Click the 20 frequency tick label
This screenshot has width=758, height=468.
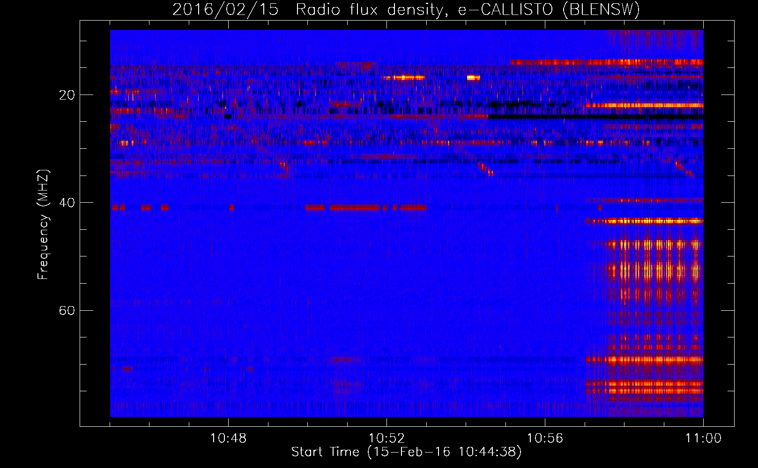(x=67, y=95)
